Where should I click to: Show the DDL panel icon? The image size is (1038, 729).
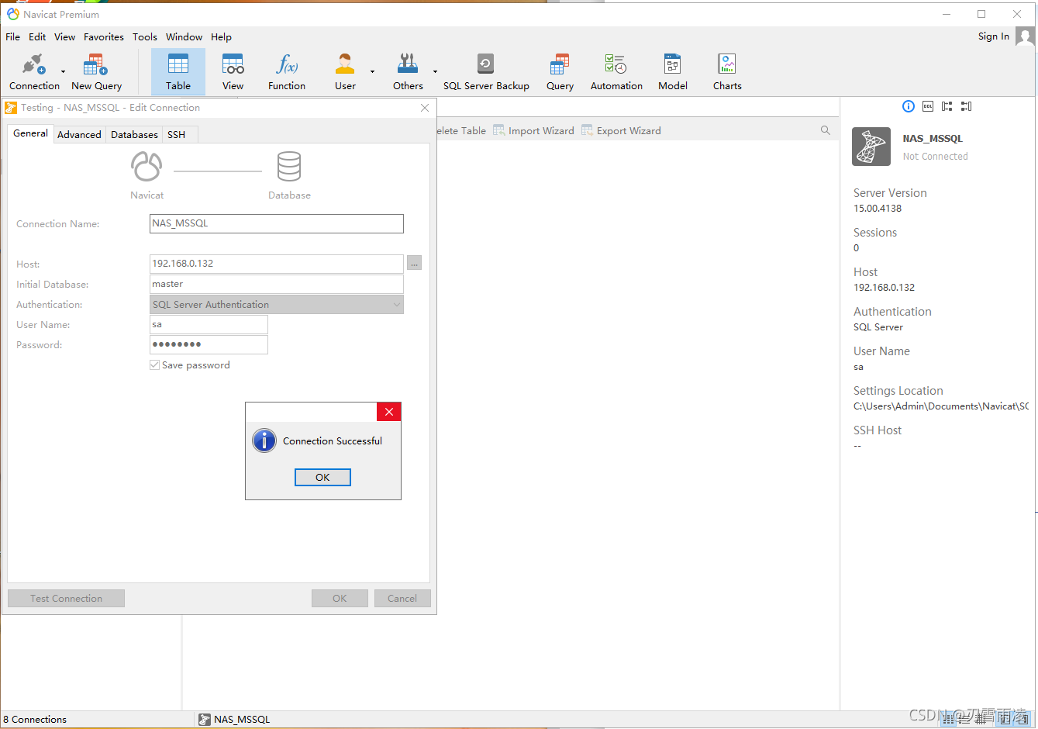pyautogui.click(x=928, y=106)
